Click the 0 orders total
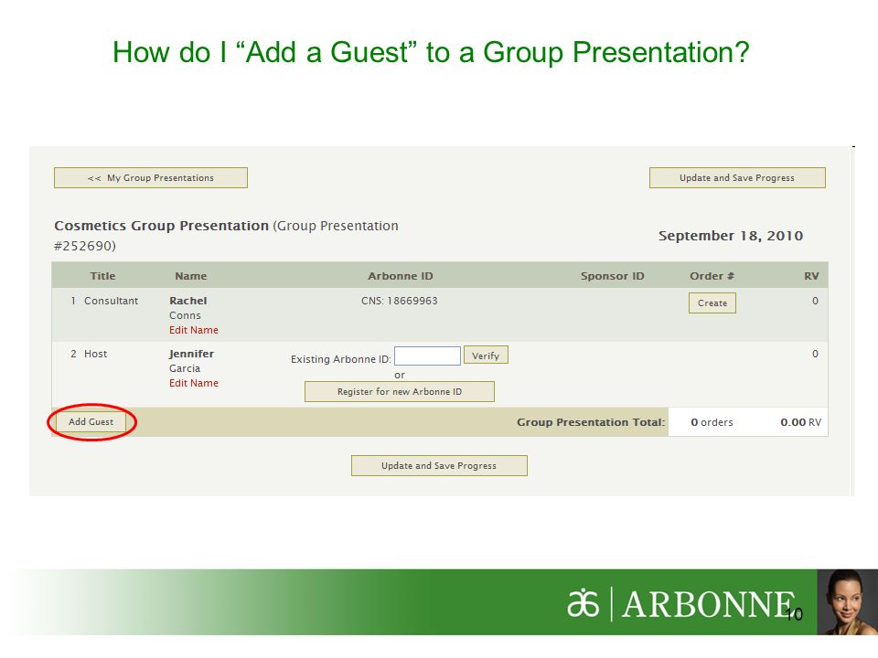The width and height of the screenshot is (878, 658). [x=712, y=422]
